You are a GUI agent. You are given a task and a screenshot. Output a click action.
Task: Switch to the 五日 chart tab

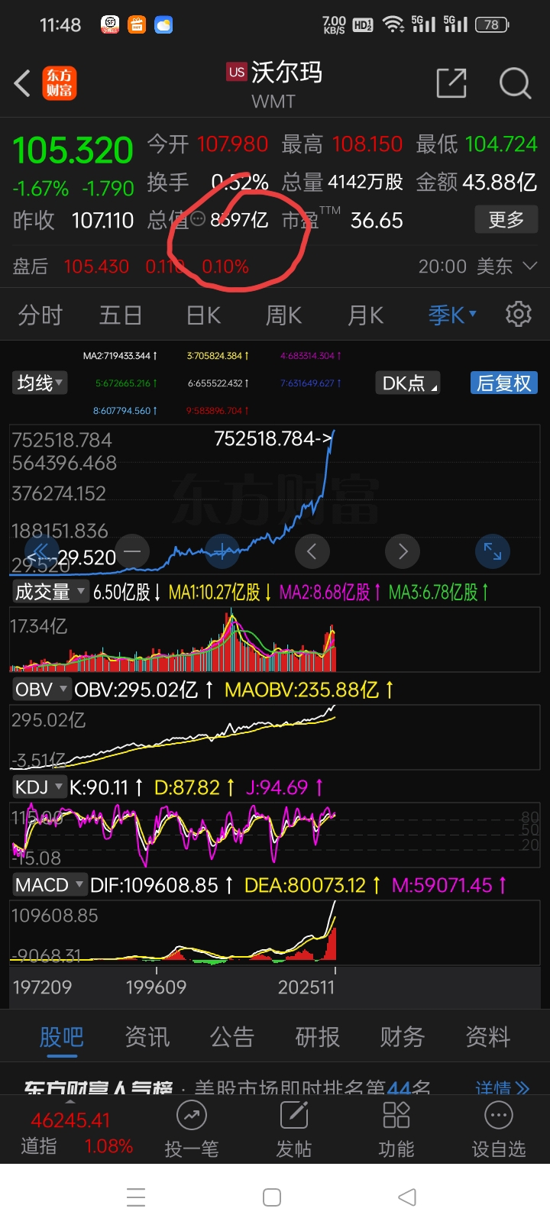pos(121,315)
